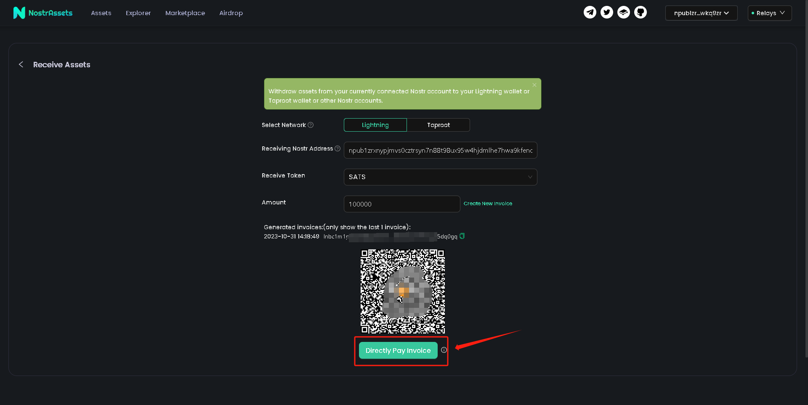Select the Lightning network option
The height and width of the screenshot is (405, 808).
tap(375, 125)
